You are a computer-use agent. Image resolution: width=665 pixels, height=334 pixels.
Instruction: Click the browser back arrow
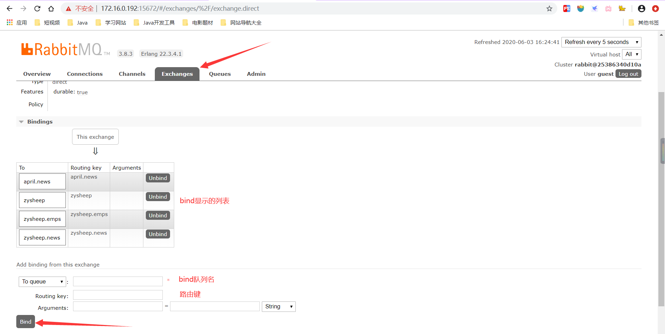pyautogui.click(x=10, y=9)
